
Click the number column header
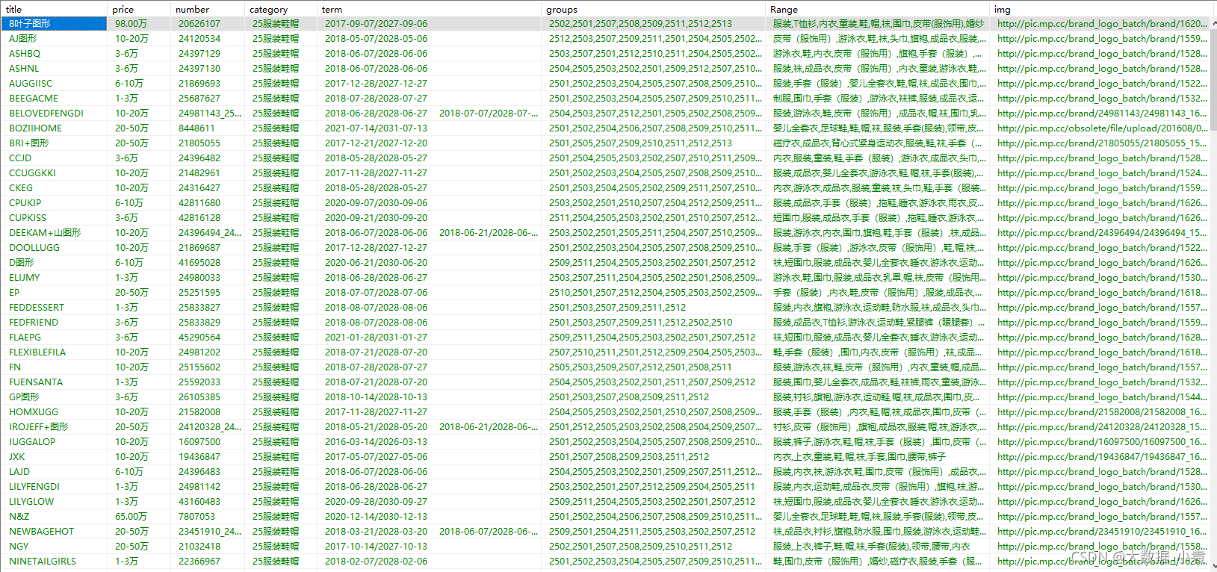point(208,9)
